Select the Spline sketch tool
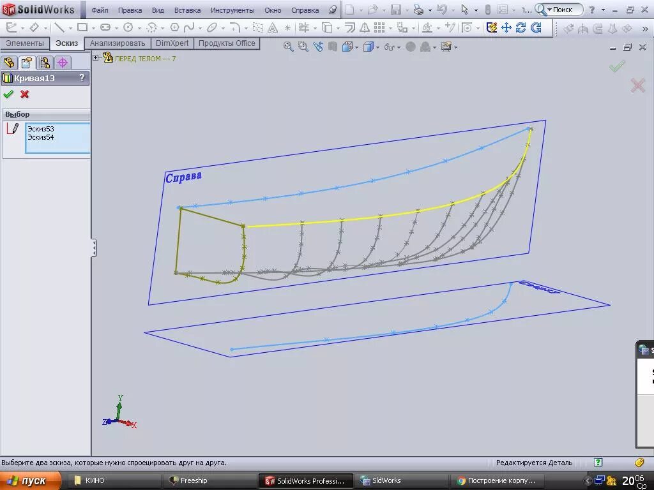Screen dimensions: 654x490 (189, 27)
